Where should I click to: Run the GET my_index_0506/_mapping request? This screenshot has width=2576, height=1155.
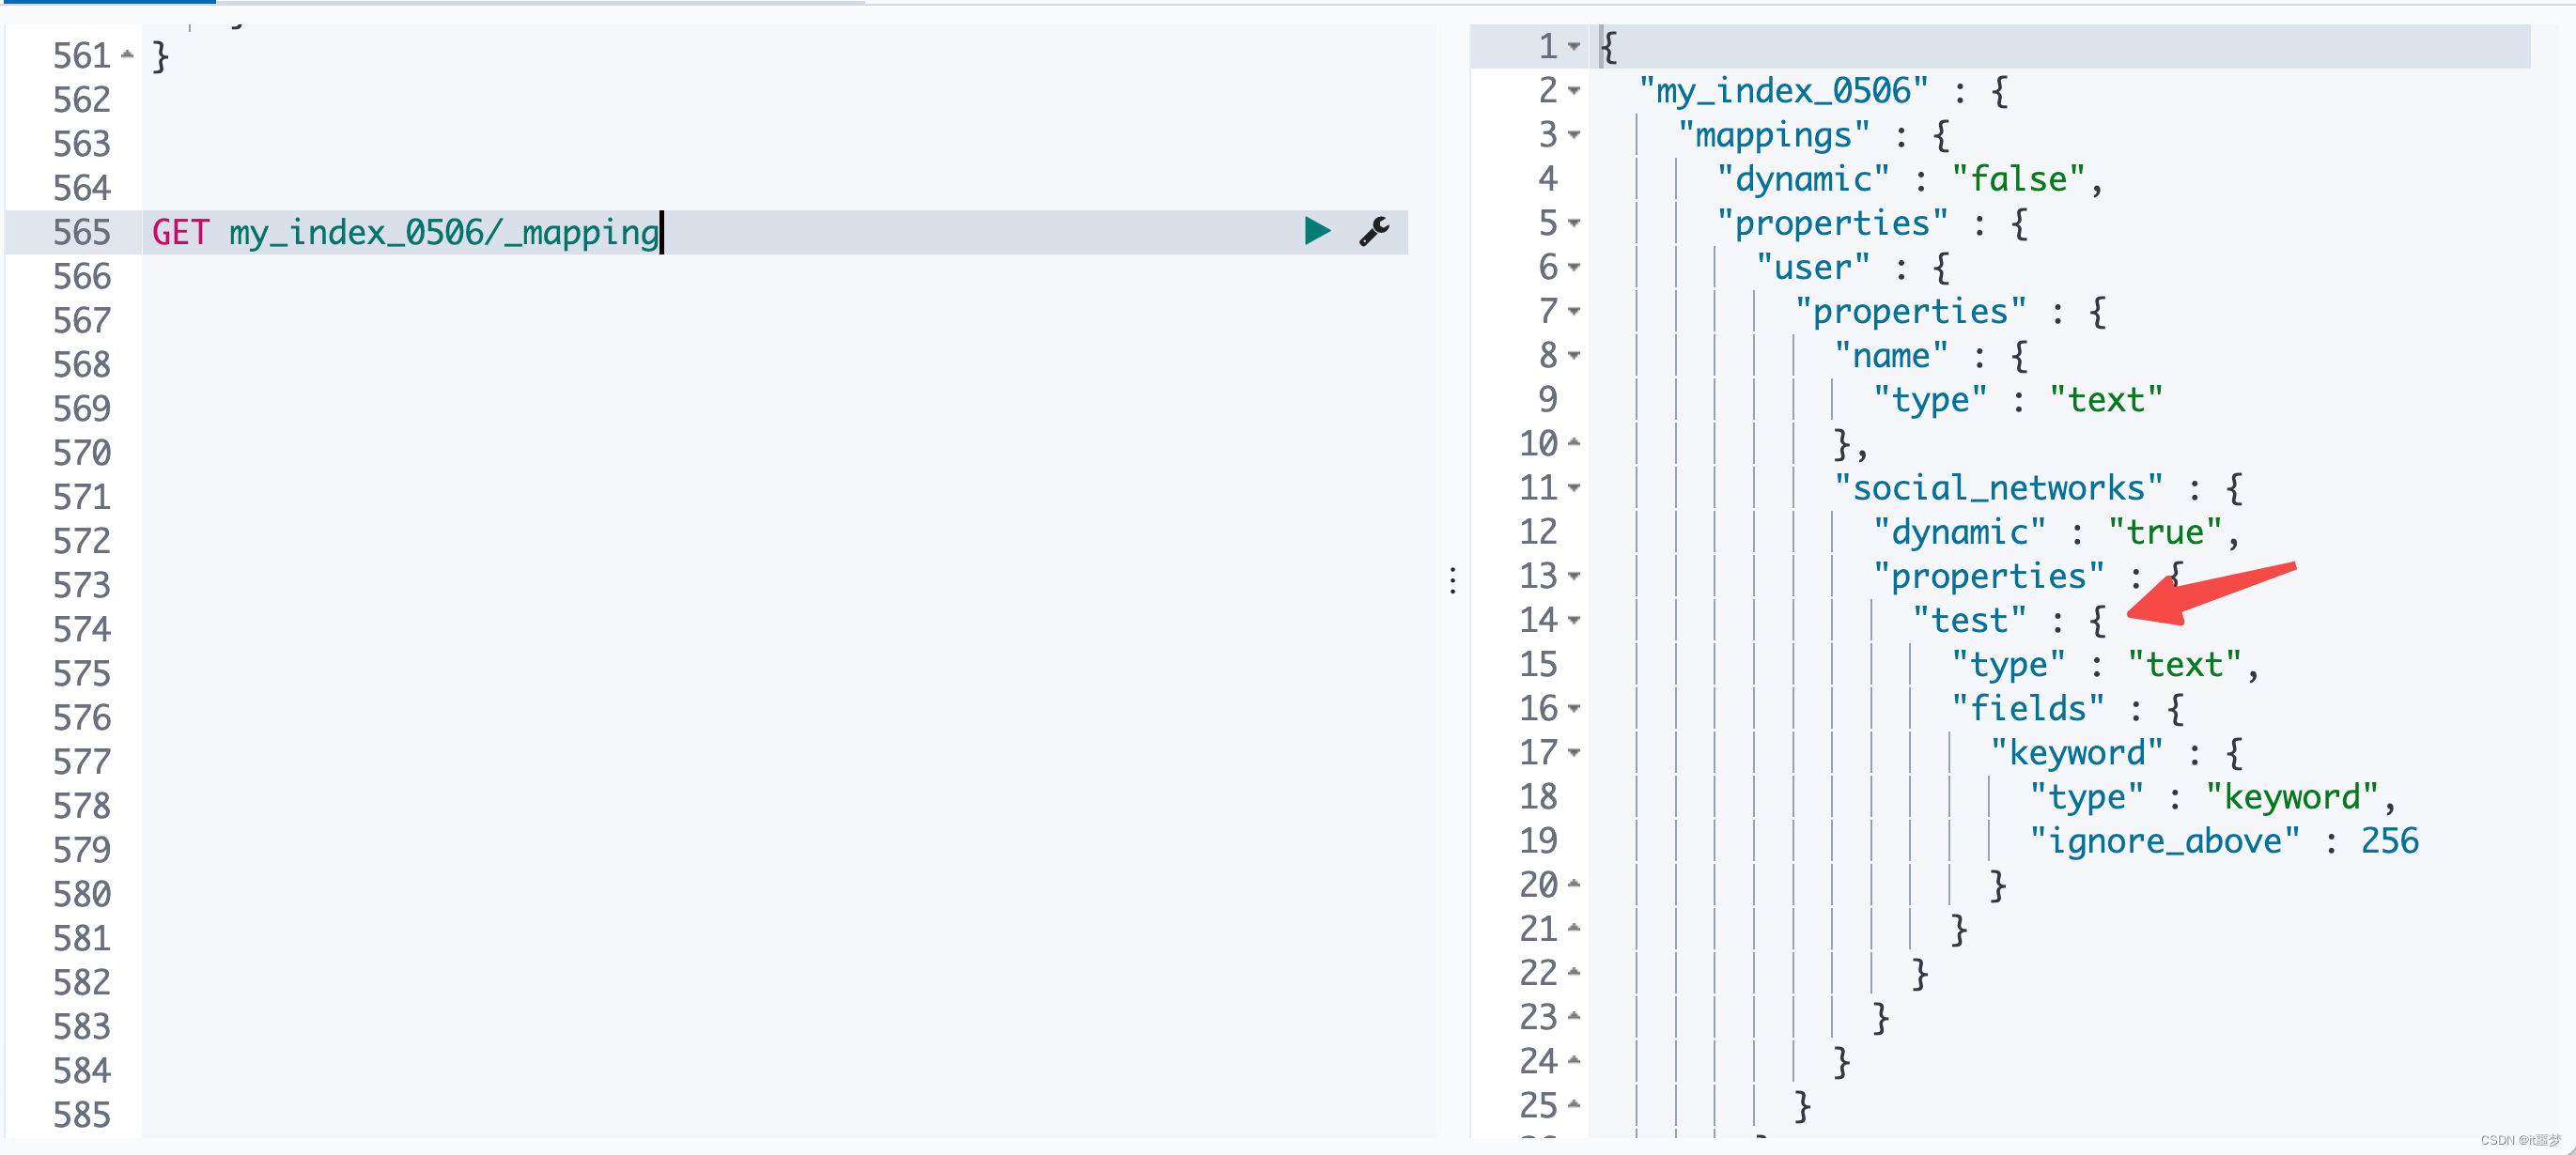[1317, 231]
